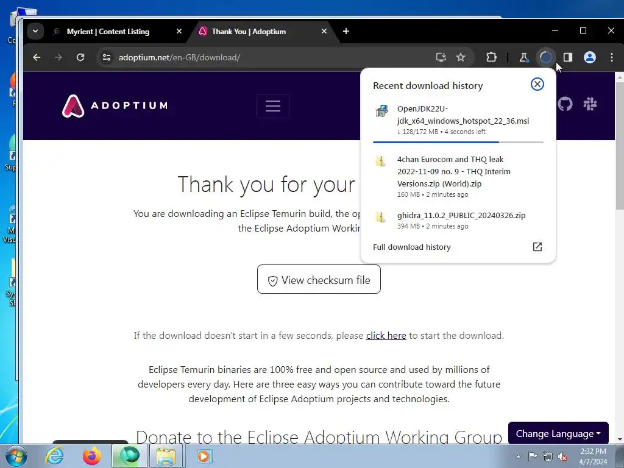Click View checksum file button
This screenshot has width=624, height=468.
coord(319,279)
